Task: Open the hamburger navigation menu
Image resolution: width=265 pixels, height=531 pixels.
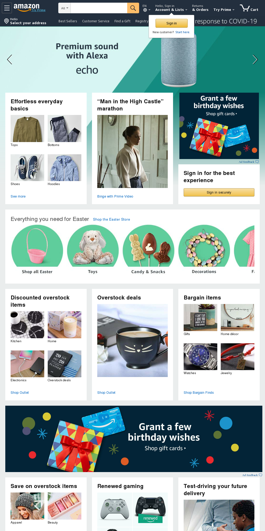Action: 7,8
